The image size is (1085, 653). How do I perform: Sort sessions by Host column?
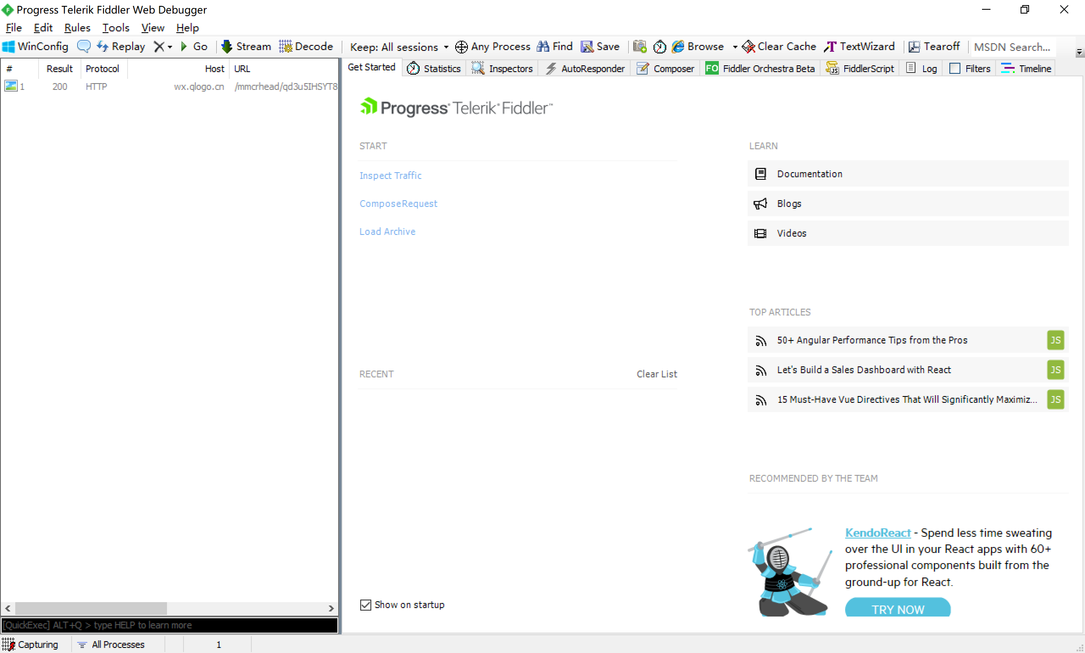pyautogui.click(x=178, y=69)
